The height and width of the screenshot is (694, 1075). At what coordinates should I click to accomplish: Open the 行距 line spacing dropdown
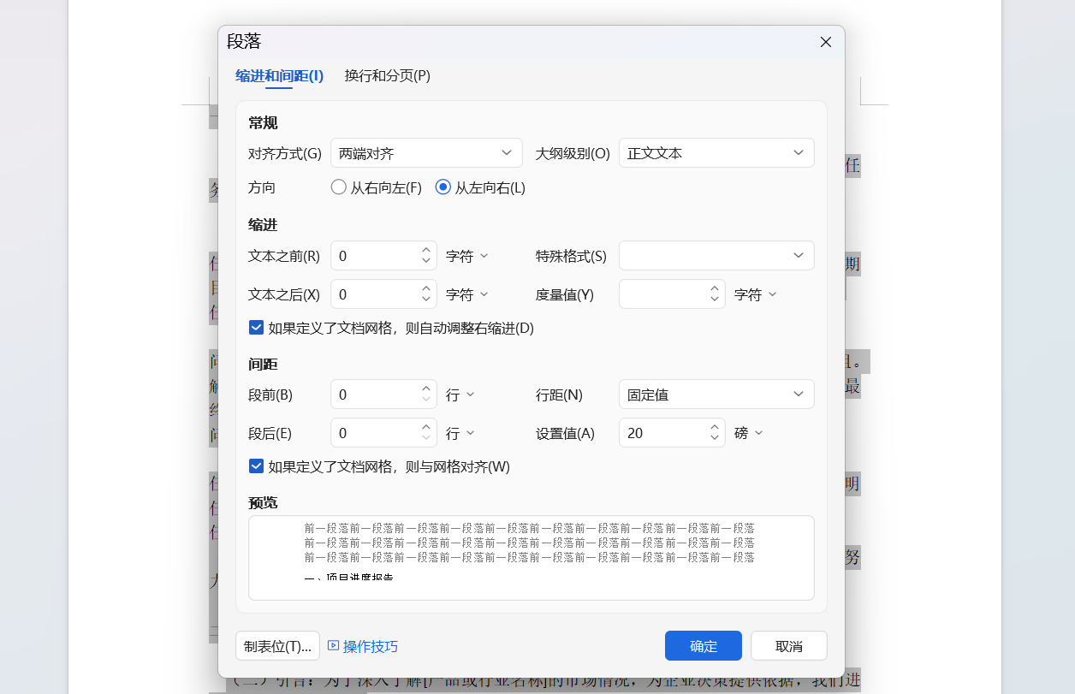click(716, 394)
